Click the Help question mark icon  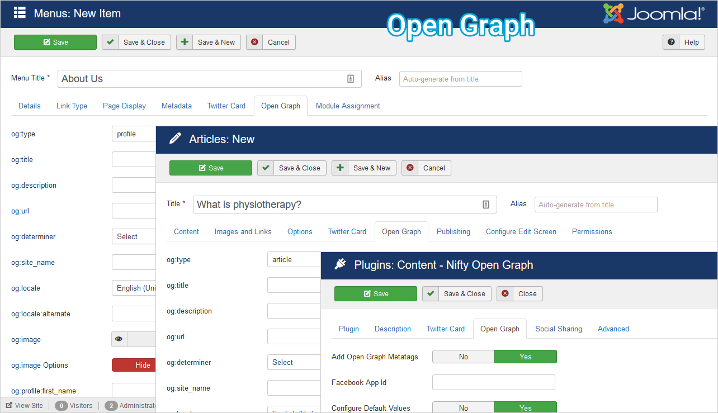pos(671,42)
